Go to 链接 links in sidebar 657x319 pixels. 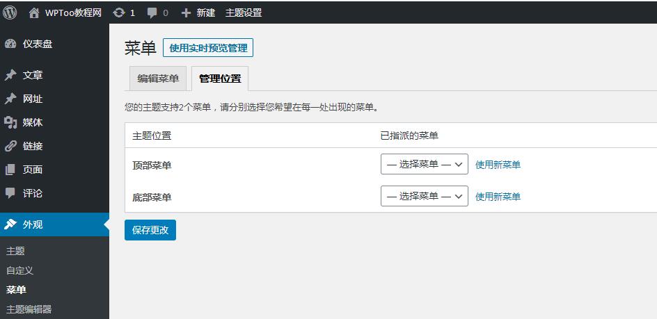(32, 146)
